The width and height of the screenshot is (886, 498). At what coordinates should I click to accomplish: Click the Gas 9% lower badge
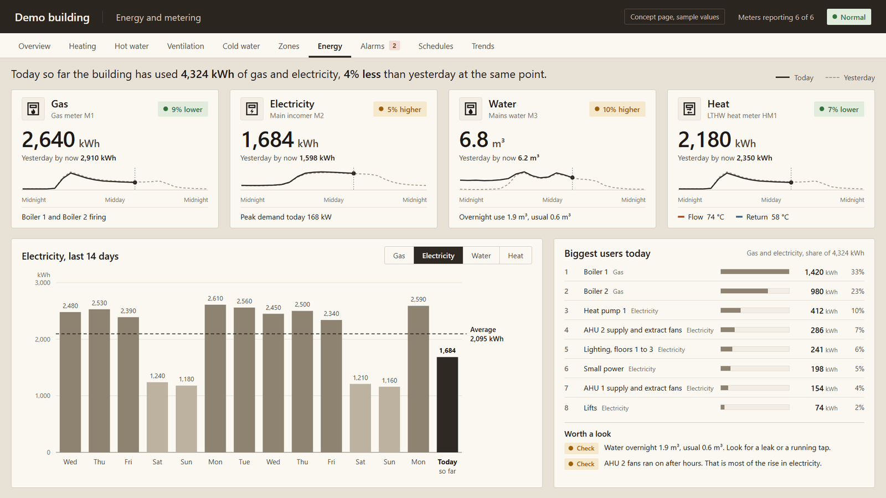tap(183, 110)
